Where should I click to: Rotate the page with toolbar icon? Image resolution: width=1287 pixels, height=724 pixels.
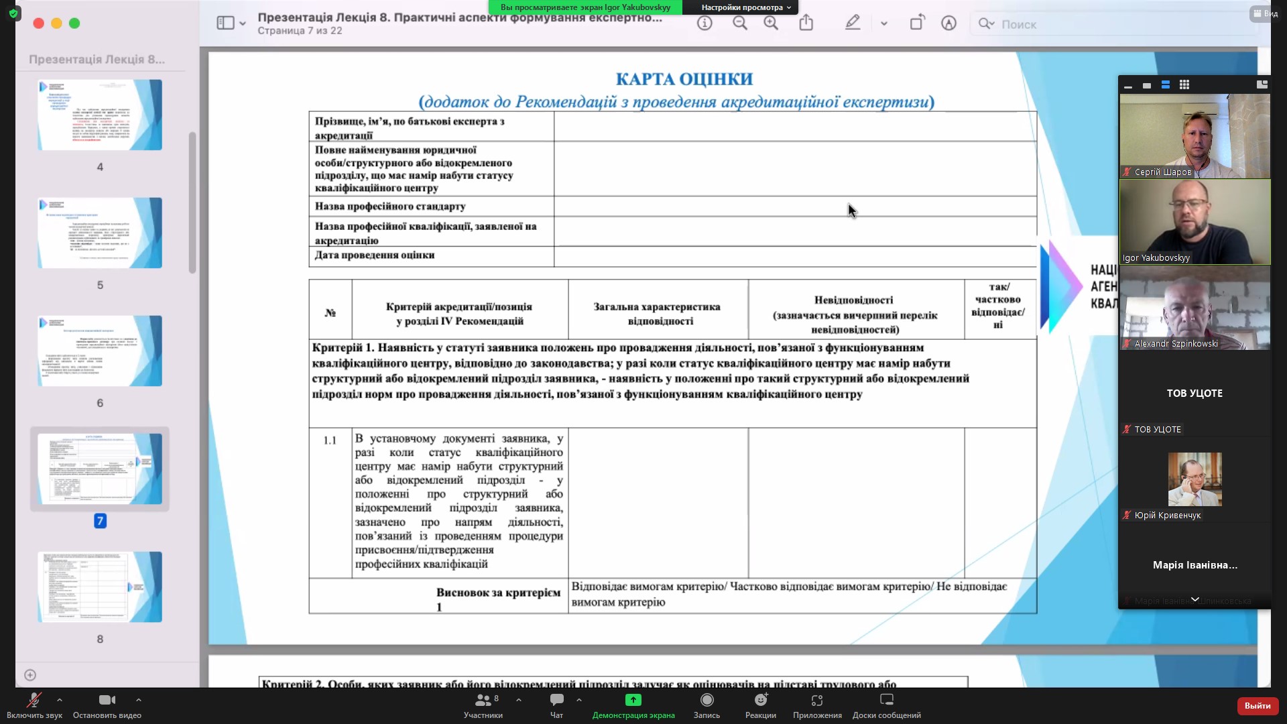point(917,23)
